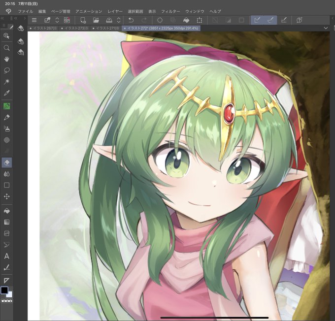335x321 pixels.
Task: Open Clip Studio swirl launcher icon
Action: point(67,20)
